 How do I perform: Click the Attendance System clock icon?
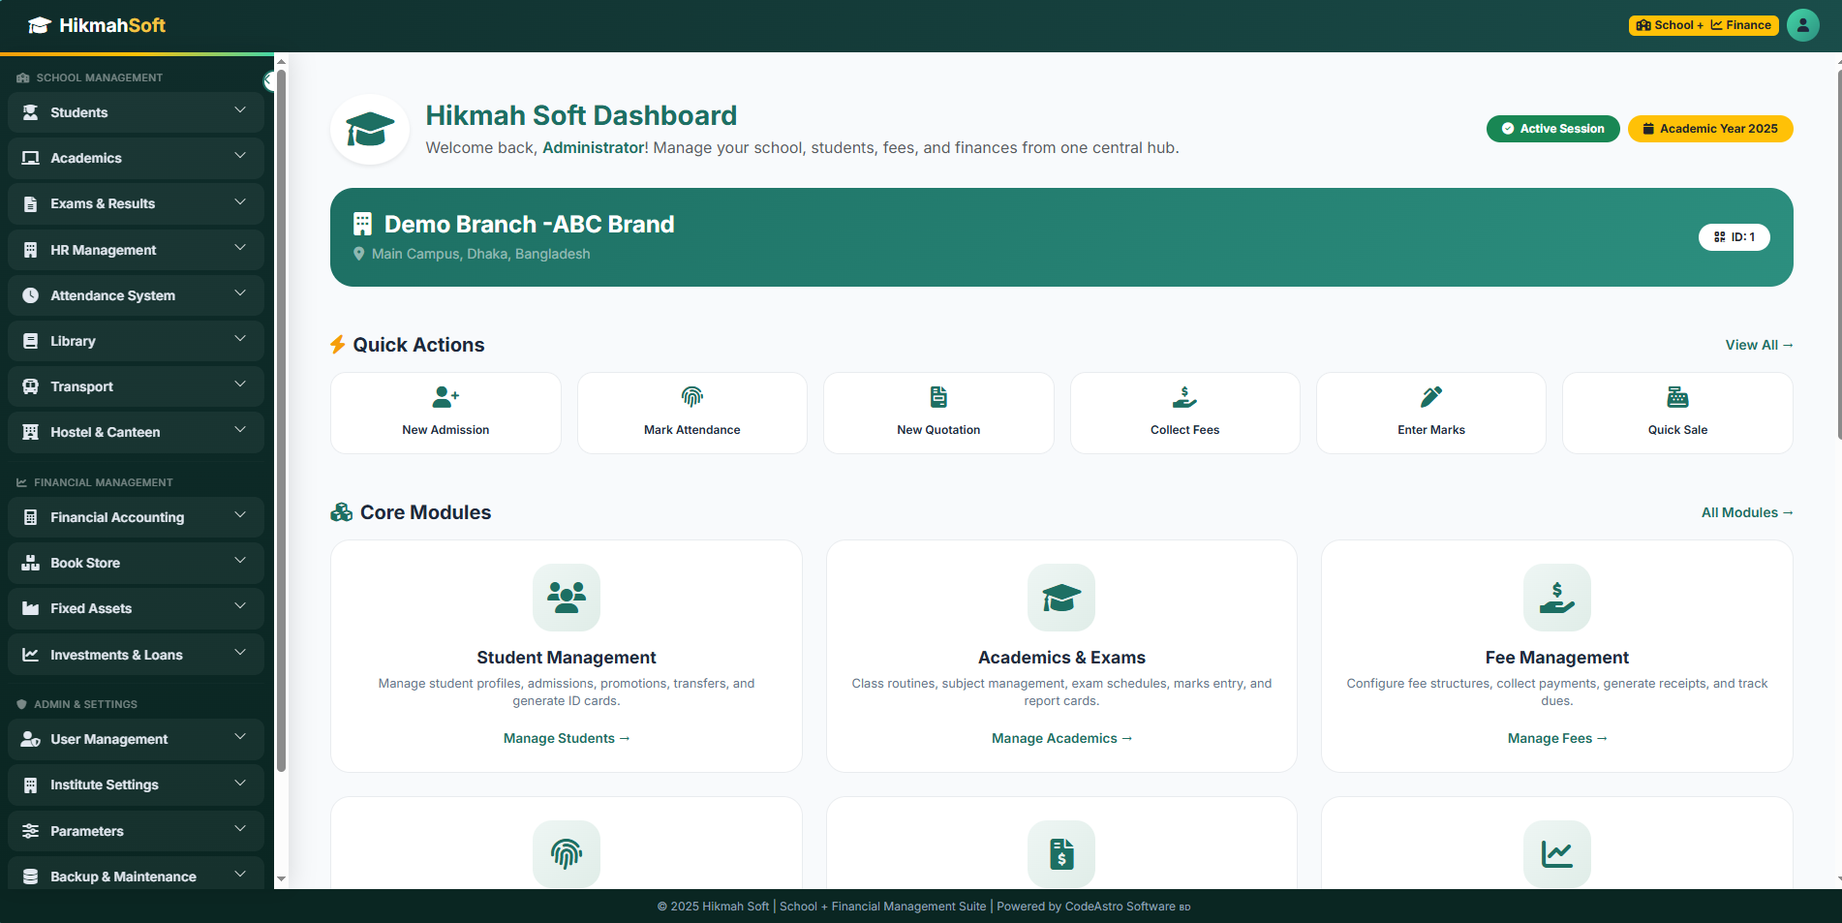tap(31, 295)
